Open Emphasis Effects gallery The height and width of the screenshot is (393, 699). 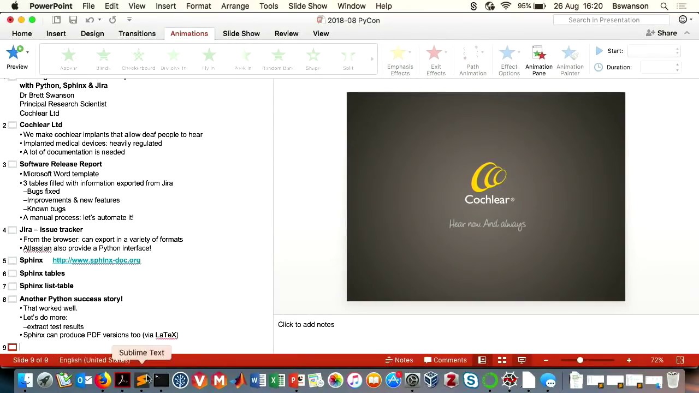[400, 61]
